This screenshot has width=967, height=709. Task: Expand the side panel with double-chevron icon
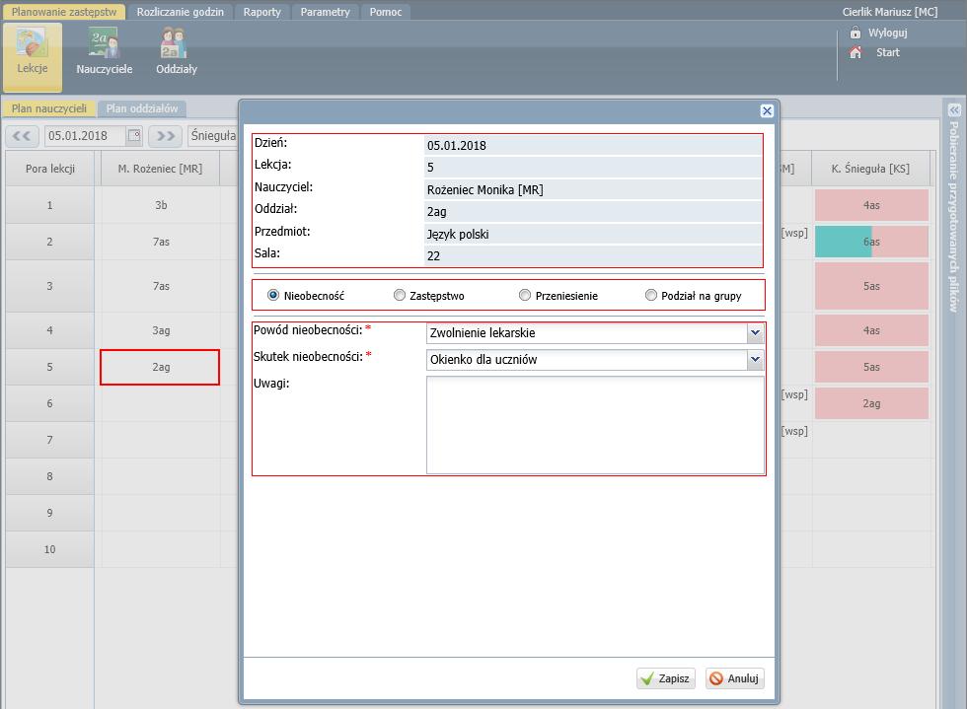(954, 110)
